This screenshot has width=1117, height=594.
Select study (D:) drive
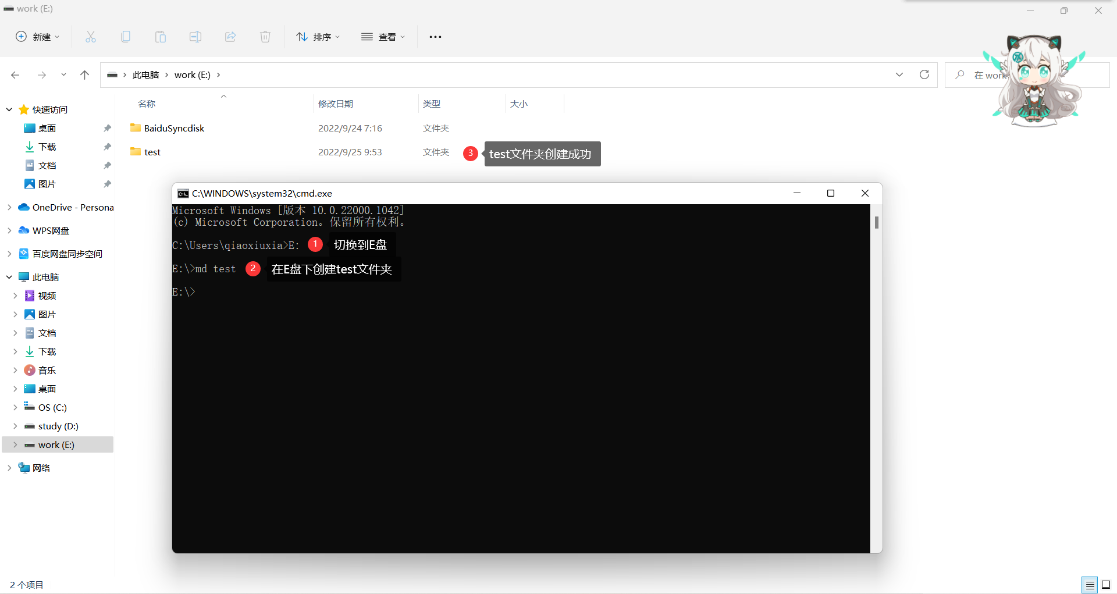[x=51, y=426]
